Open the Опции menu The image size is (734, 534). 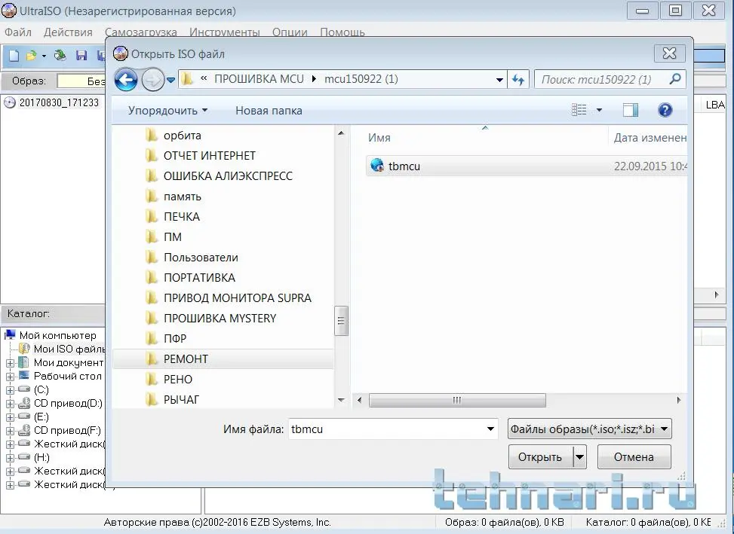290,32
